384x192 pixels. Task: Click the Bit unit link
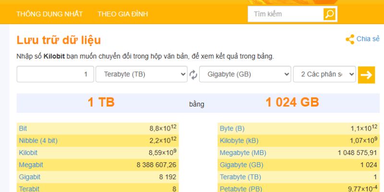pyautogui.click(x=23, y=129)
